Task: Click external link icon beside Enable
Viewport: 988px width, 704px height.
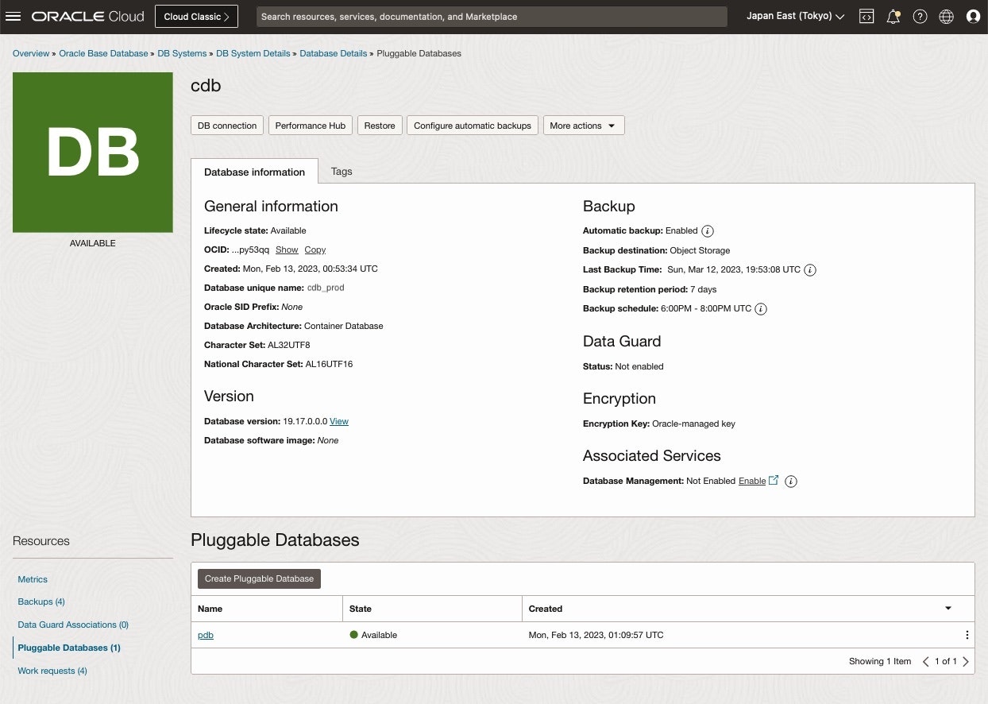Action: [774, 481]
